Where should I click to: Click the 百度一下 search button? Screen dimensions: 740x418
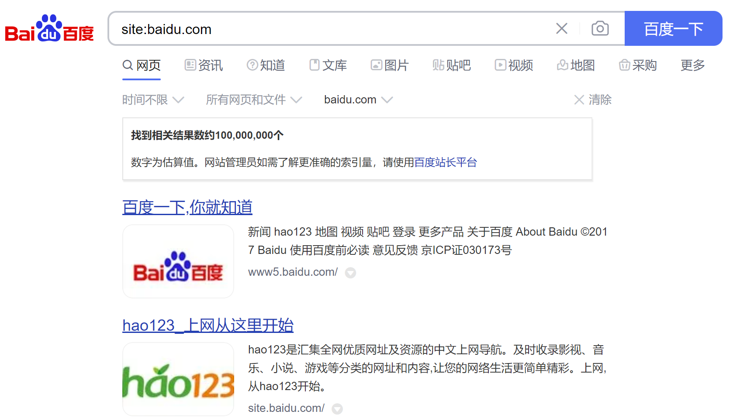pos(673,29)
